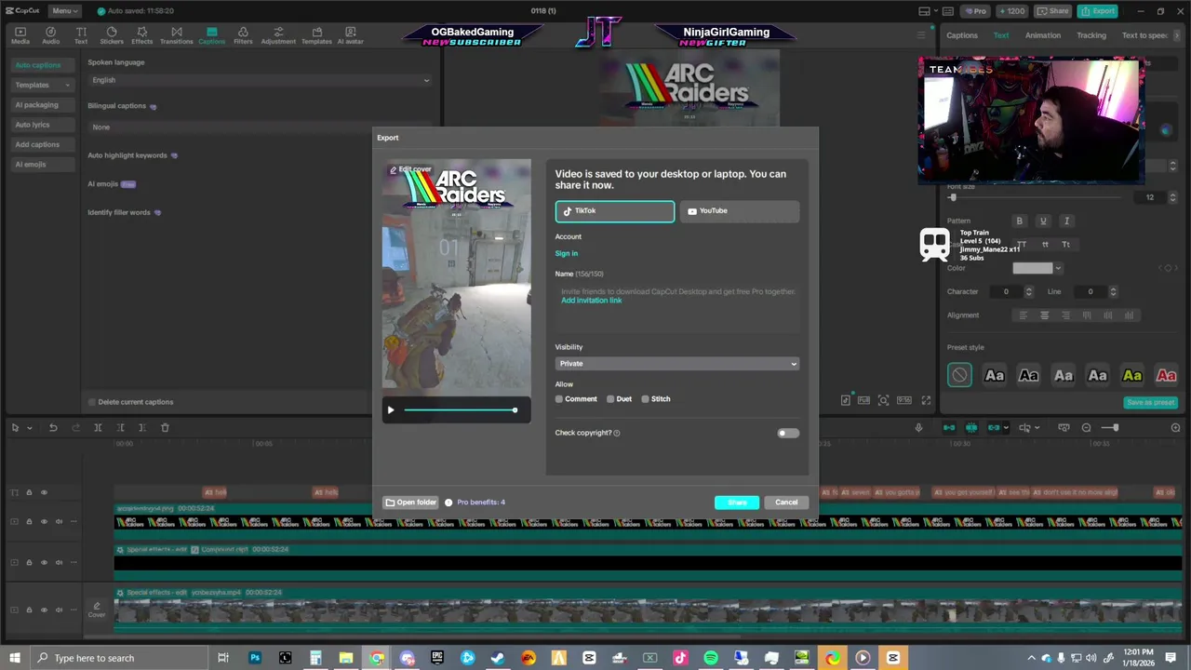Click the 9:16 aspect ratio icon

pyautogui.click(x=903, y=400)
